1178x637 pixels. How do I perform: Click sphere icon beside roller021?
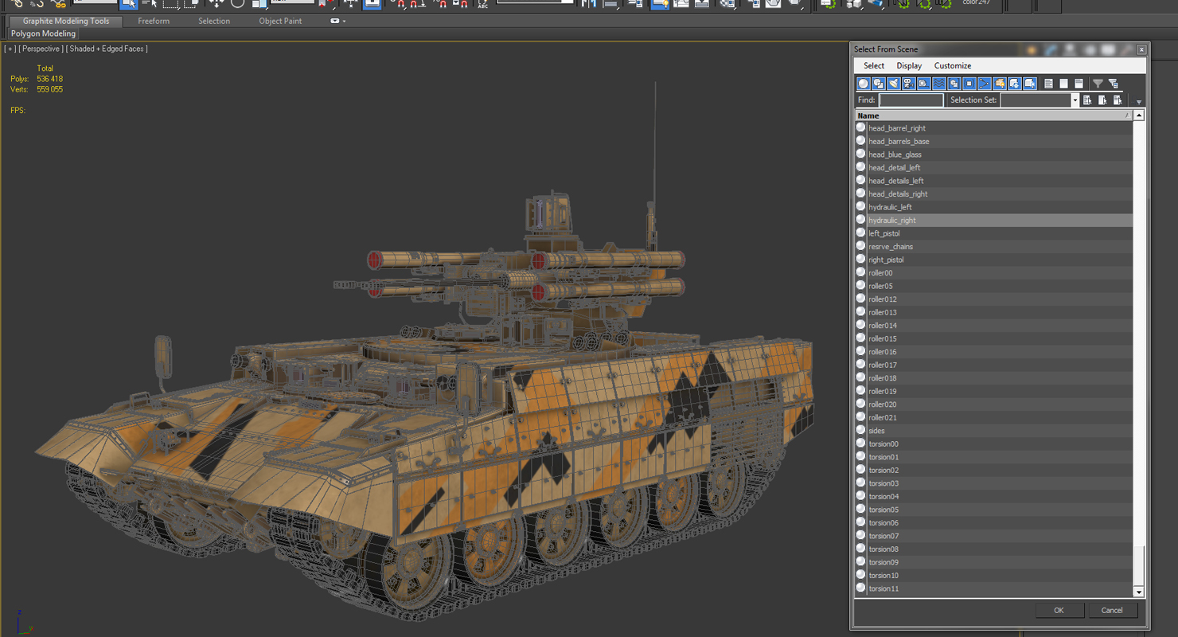click(x=860, y=417)
